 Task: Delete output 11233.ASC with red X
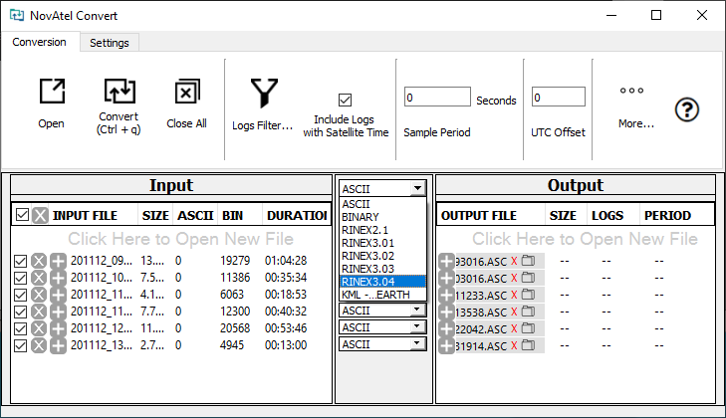point(514,295)
